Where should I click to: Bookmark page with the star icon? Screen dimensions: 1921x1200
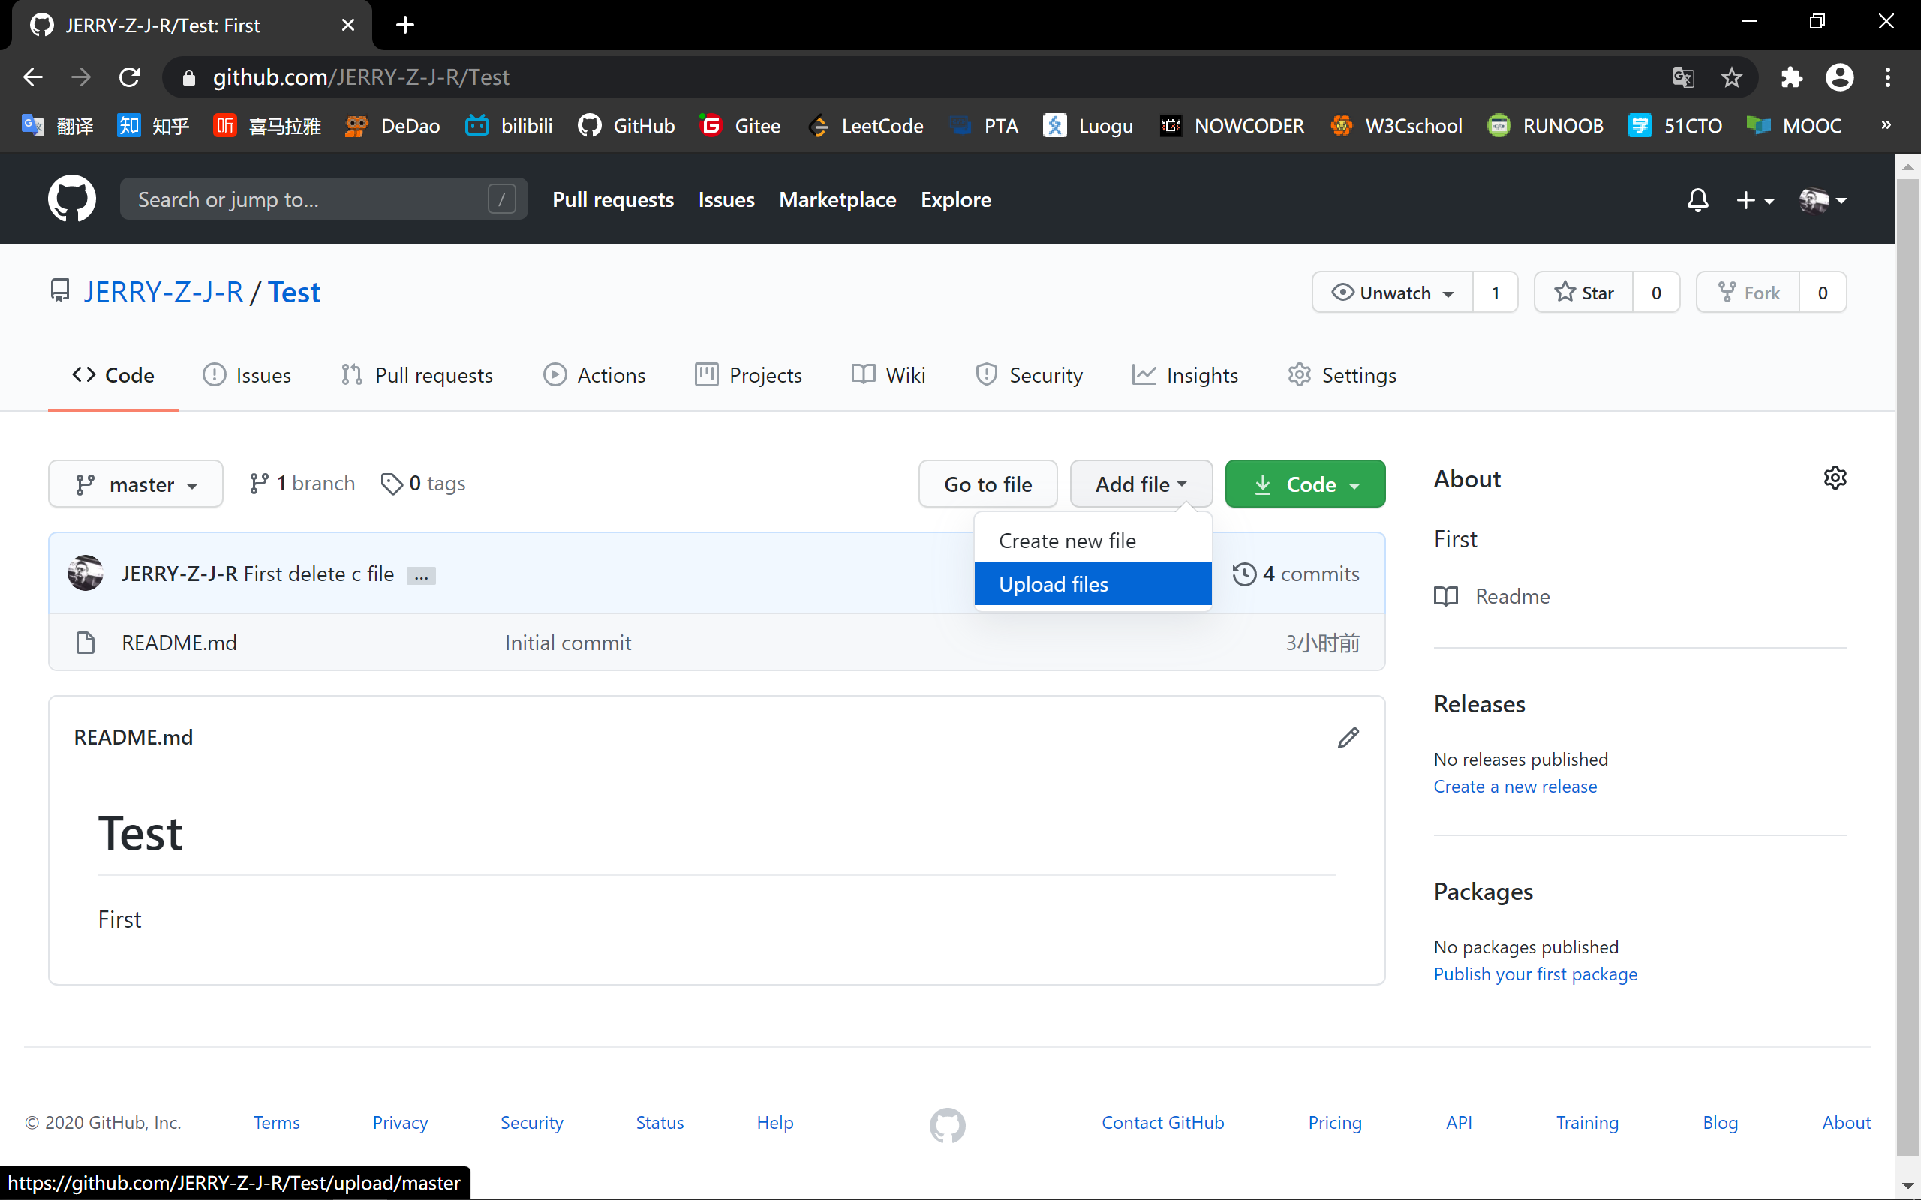tap(1731, 77)
